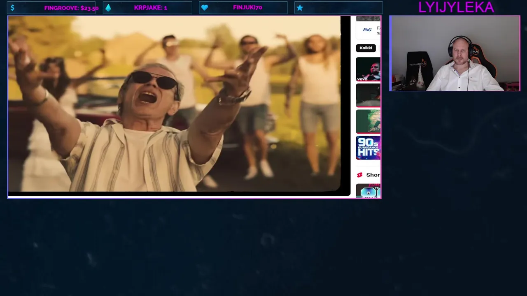
Task: Click the heart icon beside FINJUKI70
Action: click(205, 8)
